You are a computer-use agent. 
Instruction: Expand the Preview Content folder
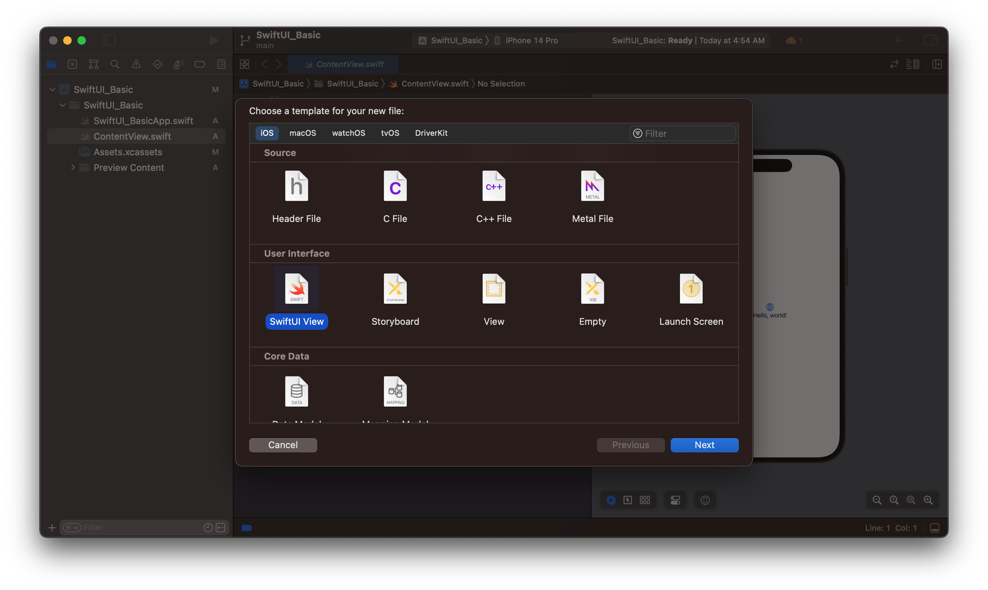tap(73, 167)
